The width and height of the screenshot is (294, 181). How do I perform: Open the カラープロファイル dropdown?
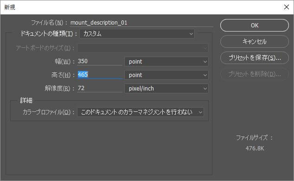pyautogui.click(x=141, y=112)
